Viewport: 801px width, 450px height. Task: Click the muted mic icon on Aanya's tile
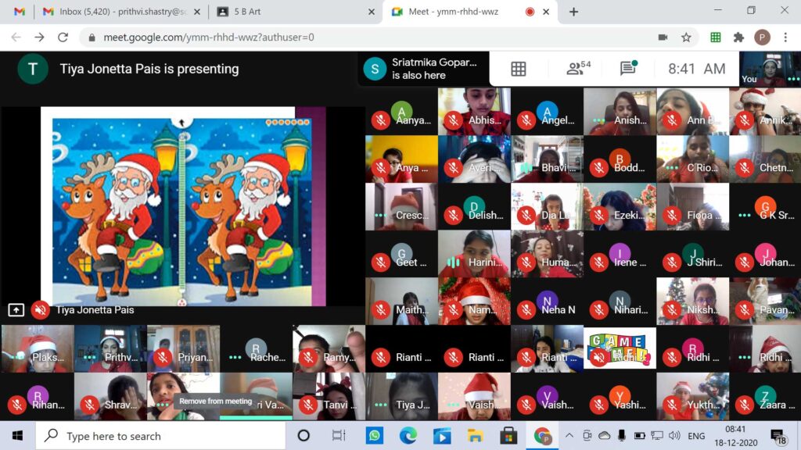click(x=380, y=120)
